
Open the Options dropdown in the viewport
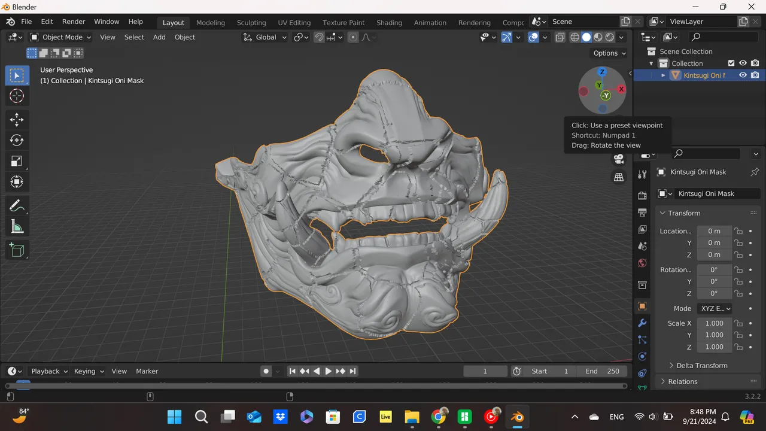[609, 53]
